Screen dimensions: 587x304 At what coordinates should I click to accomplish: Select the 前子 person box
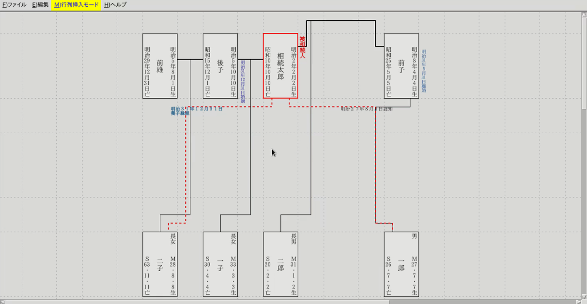401,66
